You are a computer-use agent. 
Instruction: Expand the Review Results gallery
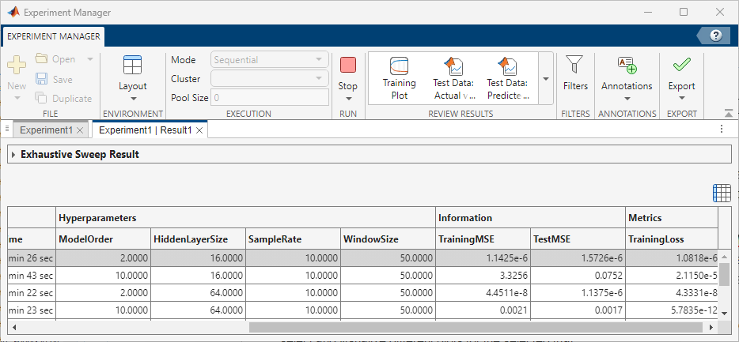click(x=546, y=78)
